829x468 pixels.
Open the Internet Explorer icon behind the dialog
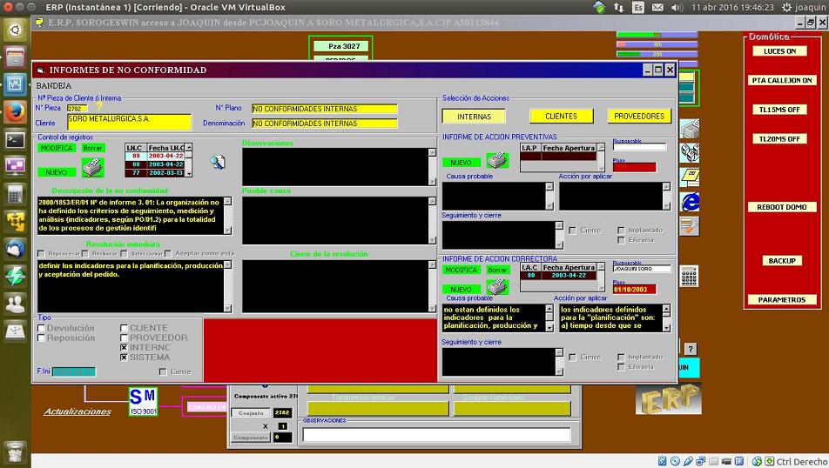[690, 202]
